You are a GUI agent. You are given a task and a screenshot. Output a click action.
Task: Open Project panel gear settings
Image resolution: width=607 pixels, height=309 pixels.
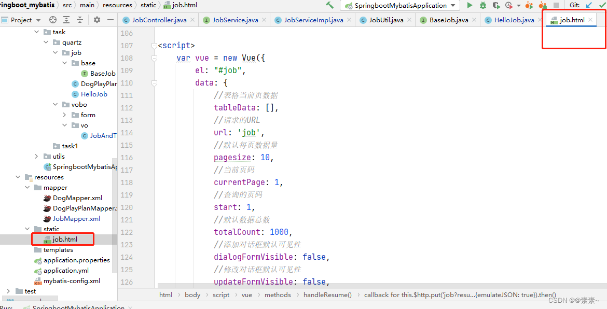click(x=97, y=20)
